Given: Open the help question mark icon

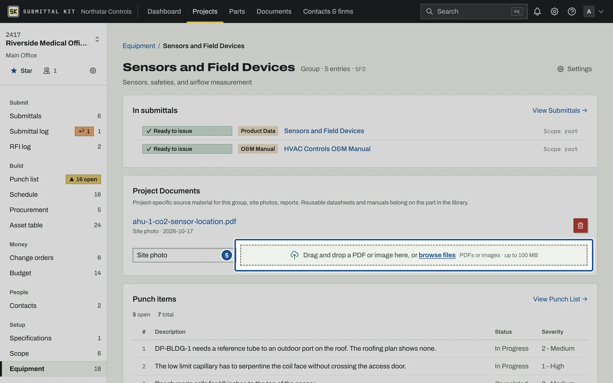Looking at the screenshot, I should coord(572,11).
